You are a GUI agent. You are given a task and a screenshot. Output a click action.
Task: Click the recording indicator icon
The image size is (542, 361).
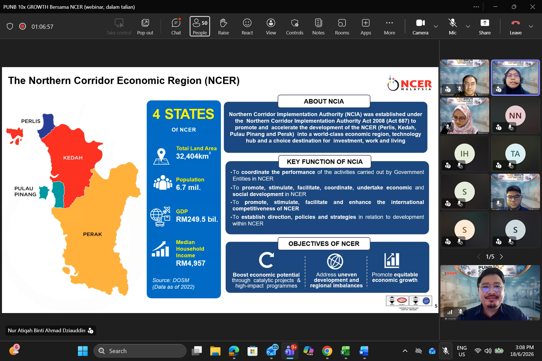(x=23, y=27)
